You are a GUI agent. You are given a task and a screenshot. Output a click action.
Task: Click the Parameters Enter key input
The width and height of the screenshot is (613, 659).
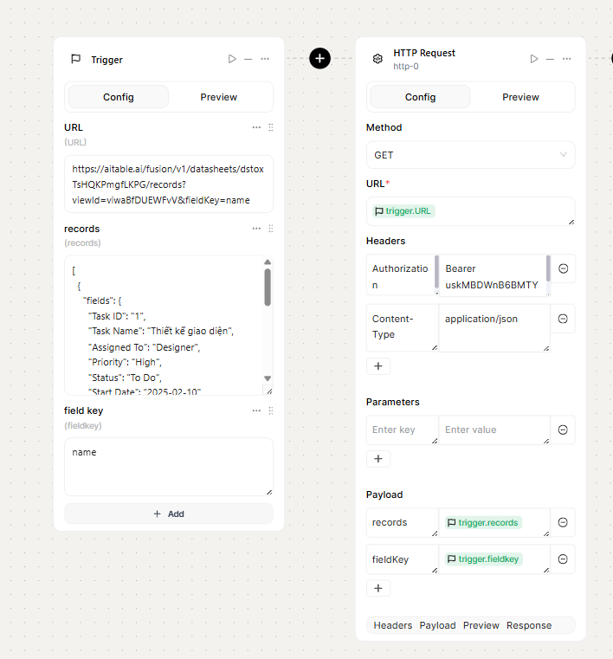coord(403,430)
